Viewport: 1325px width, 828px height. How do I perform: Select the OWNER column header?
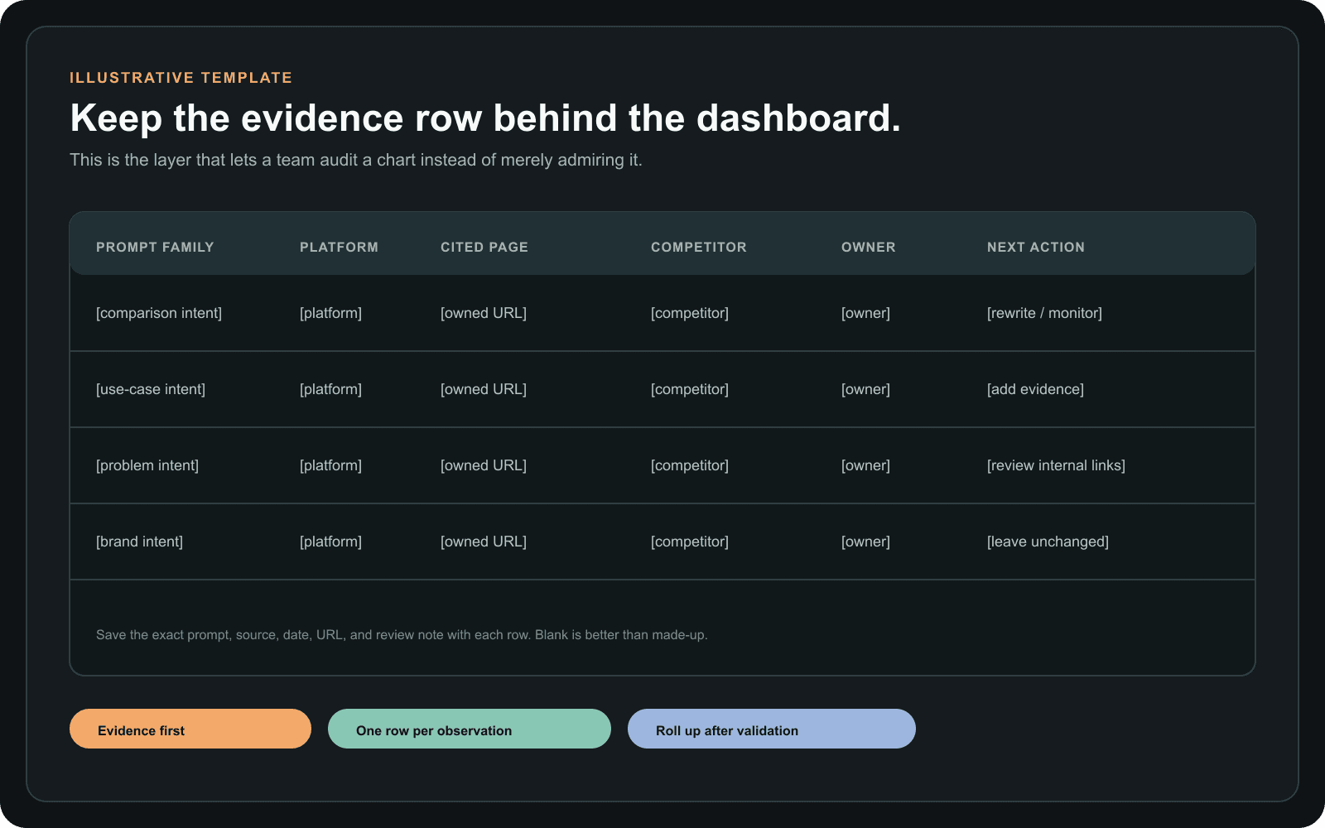(869, 247)
